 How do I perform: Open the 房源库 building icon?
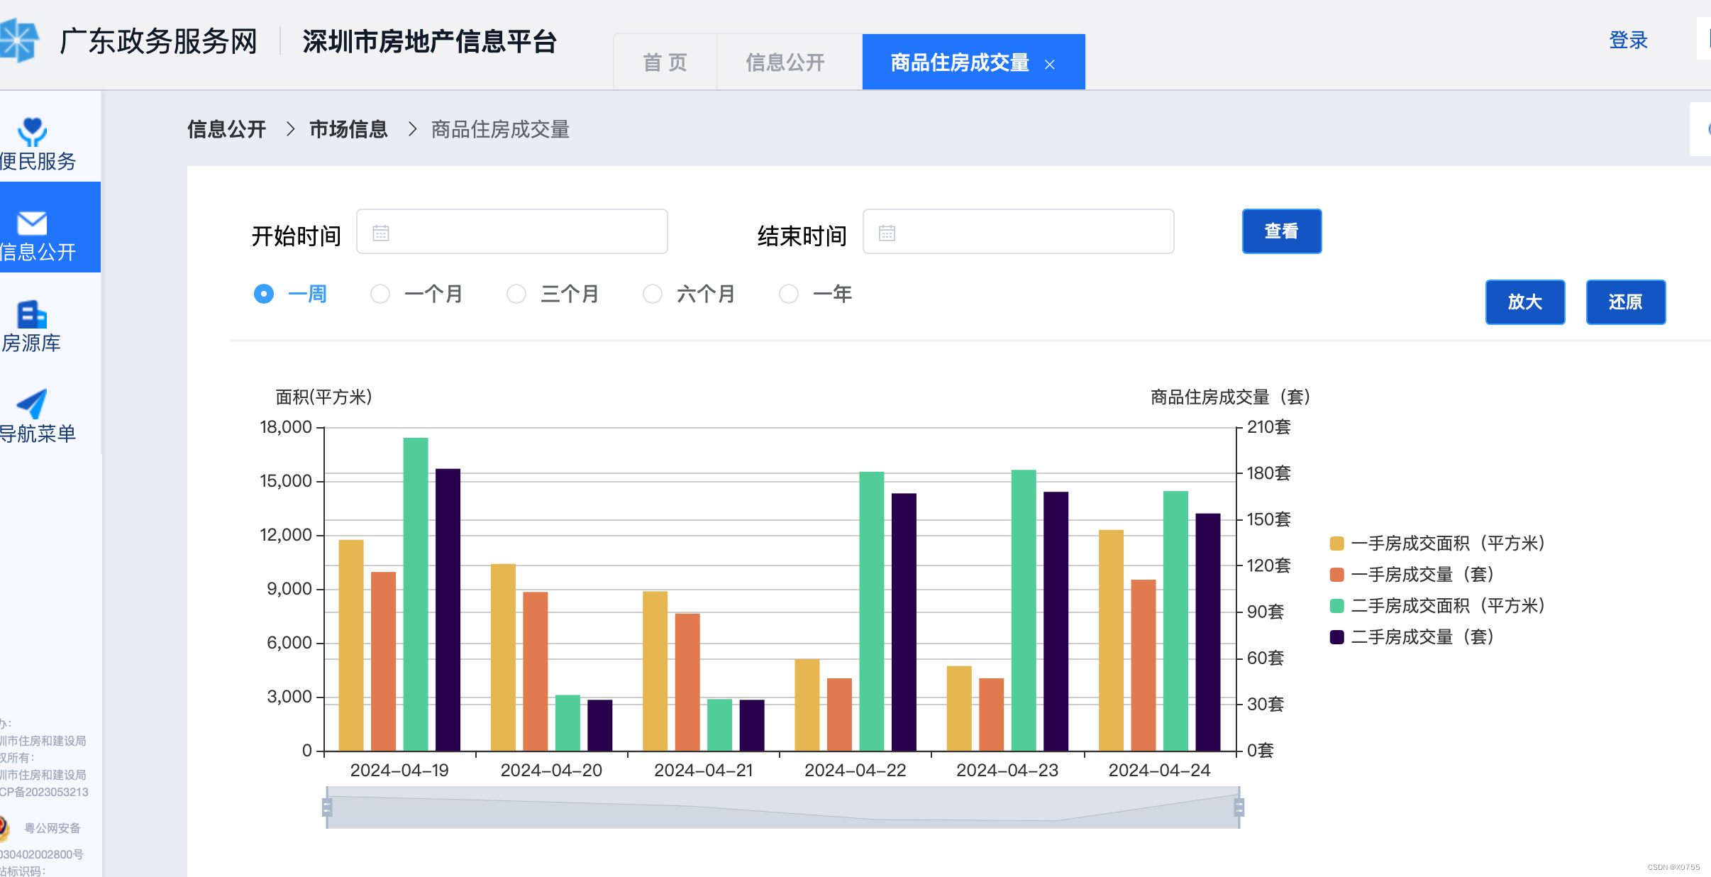(x=32, y=314)
